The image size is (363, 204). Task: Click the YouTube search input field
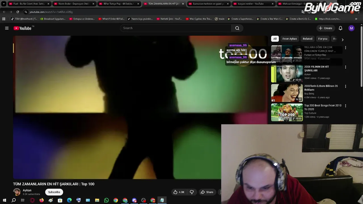point(176,28)
